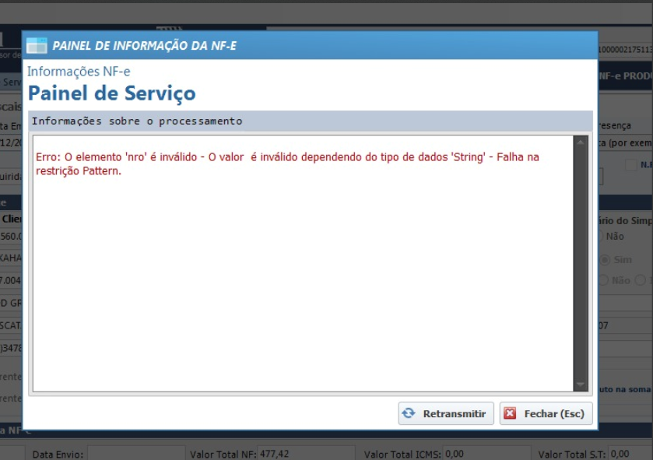Click the Valor Total ICMS field
This screenshot has height=460, width=653.
coord(482,453)
